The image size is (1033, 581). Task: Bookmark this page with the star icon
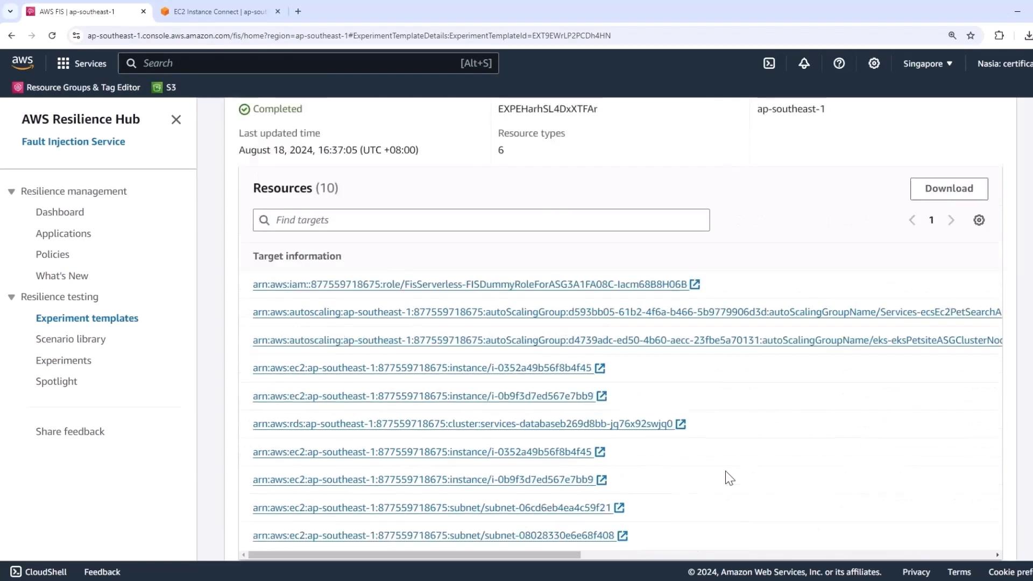(x=971, y=36)
